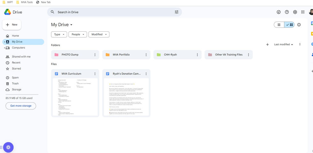Open the Keep side panel icon

(x=312, y=34)
